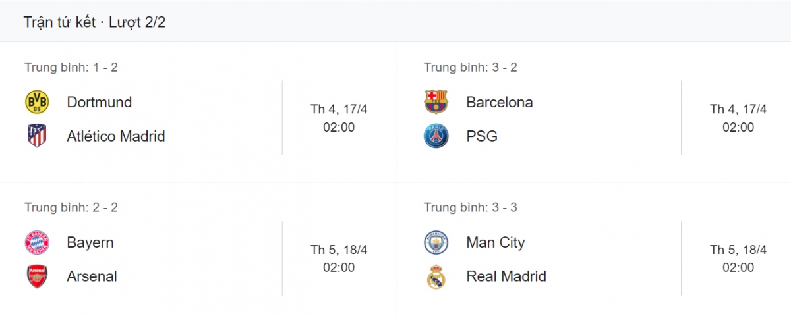This screenshot has width=791, height=316.
Task: Click the 'Trận tứ kết · Lượt 2/2' header
Action: (x=94, y=22)
